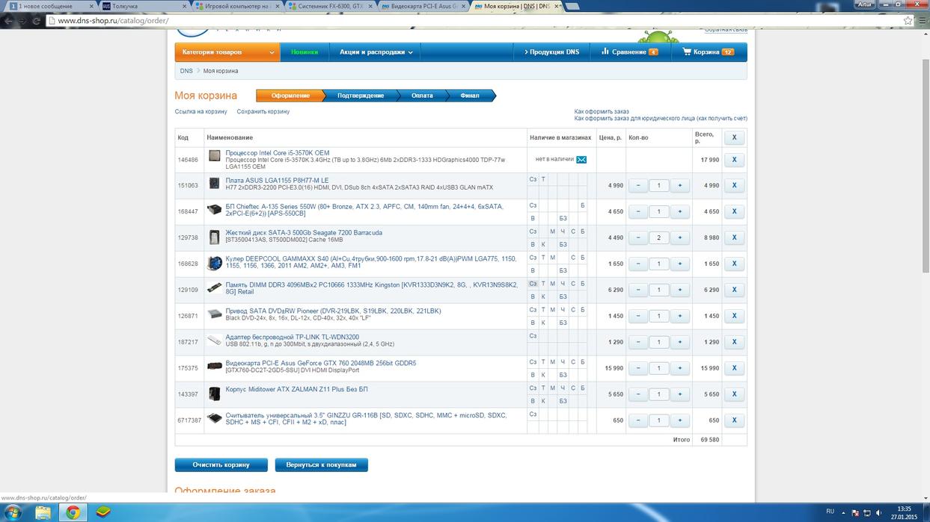
Task: Open the Как оформить заказ help link
Action: (602, 111)
